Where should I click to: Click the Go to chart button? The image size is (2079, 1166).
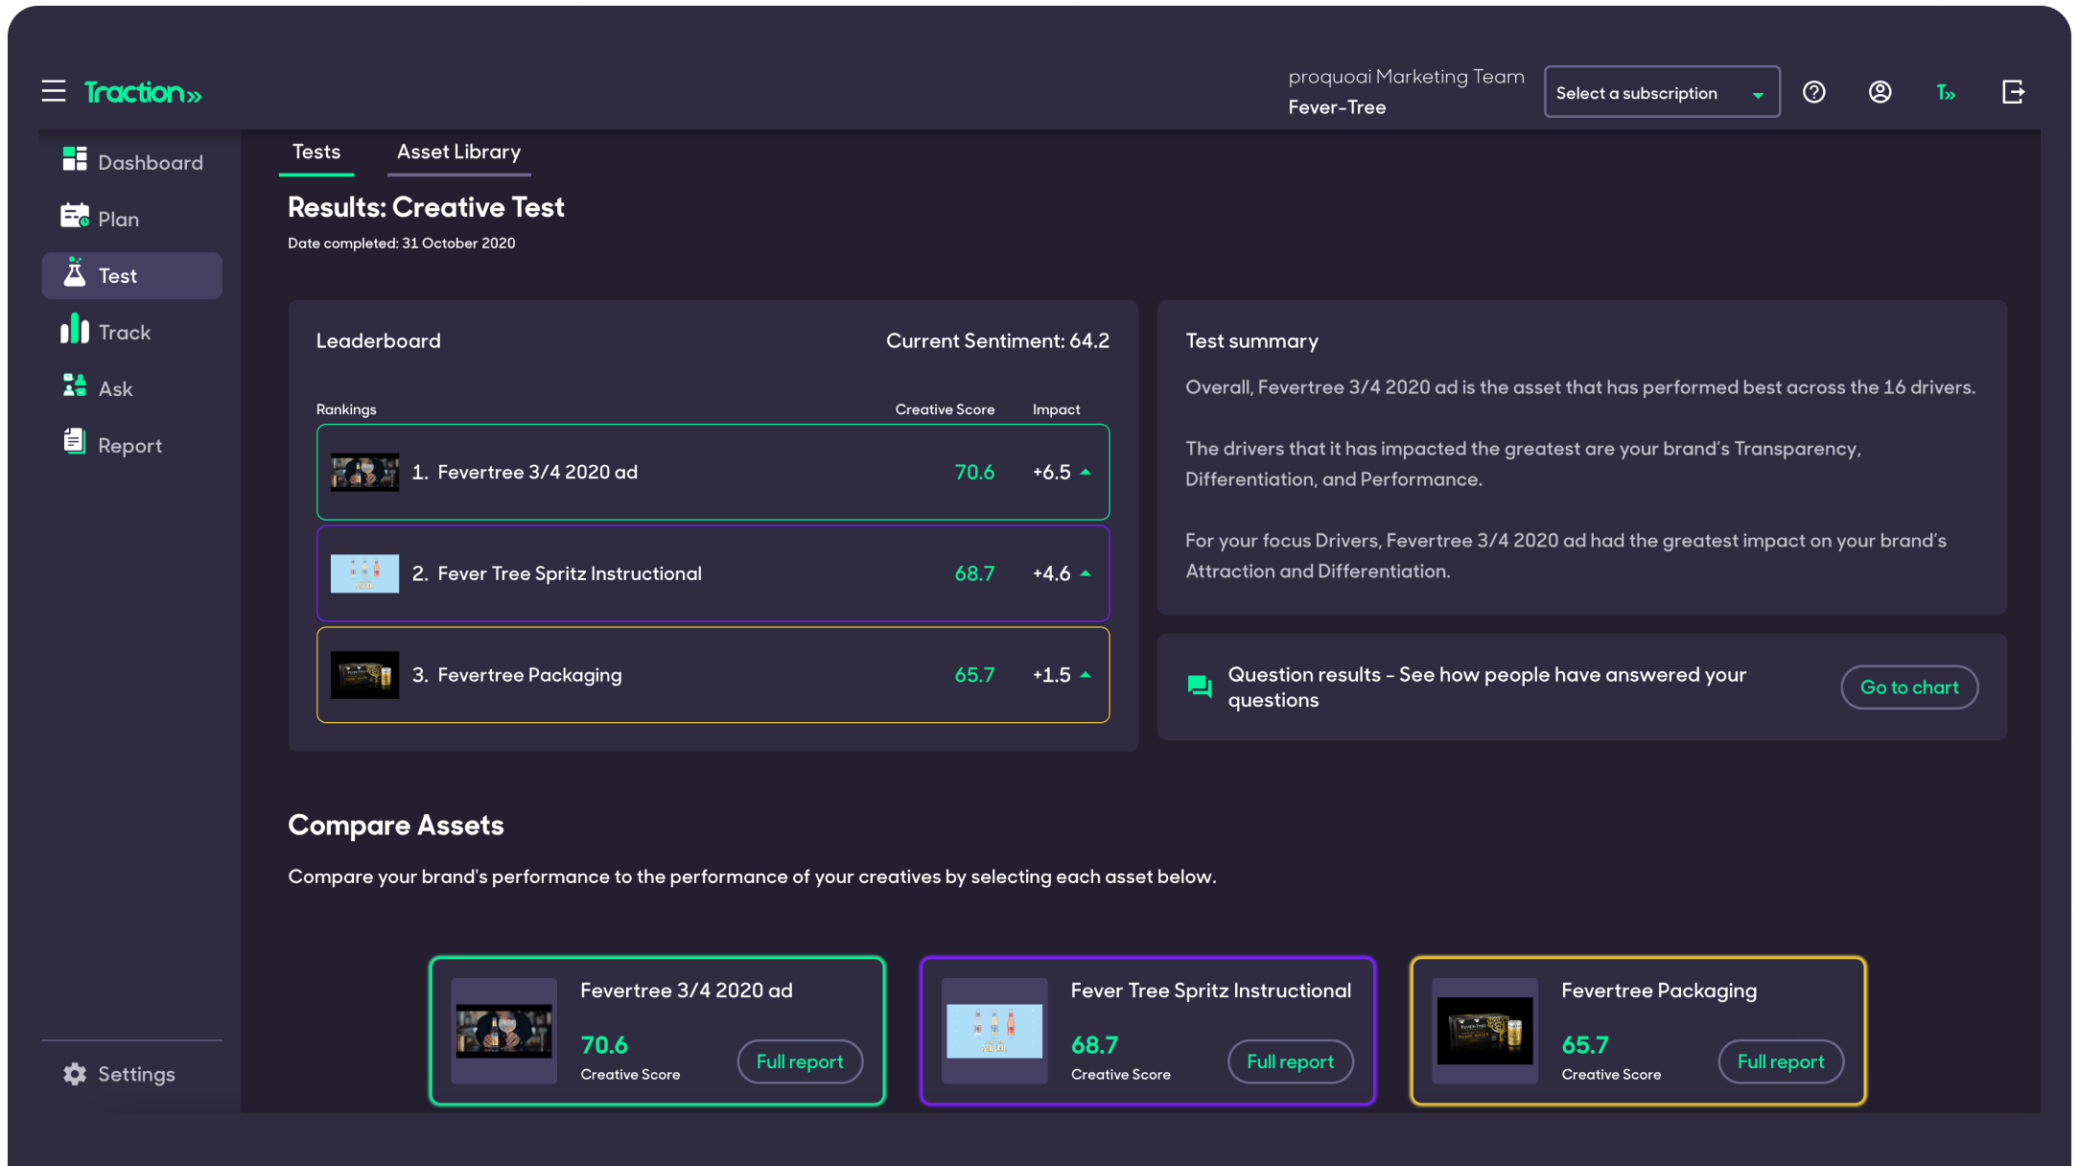coord(1909,688)
